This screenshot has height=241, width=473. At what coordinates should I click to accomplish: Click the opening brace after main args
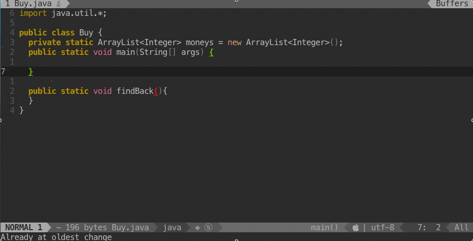[x=211, y=52]
